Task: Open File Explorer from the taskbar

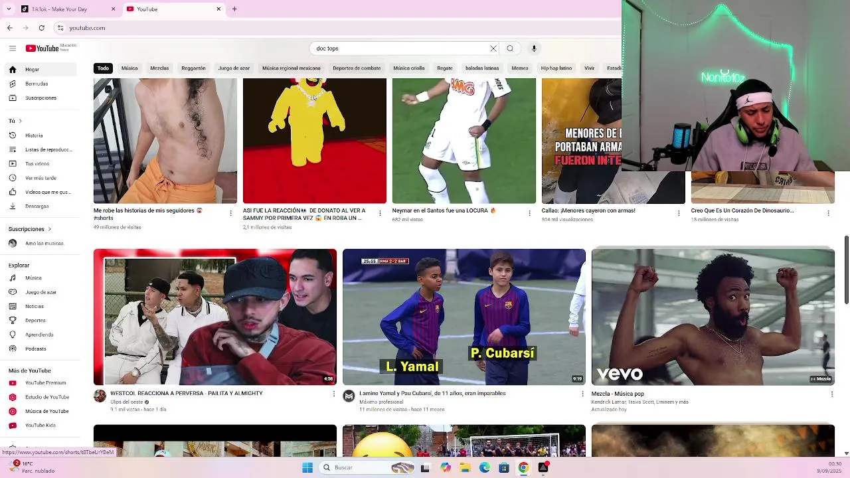Action: 465,467
